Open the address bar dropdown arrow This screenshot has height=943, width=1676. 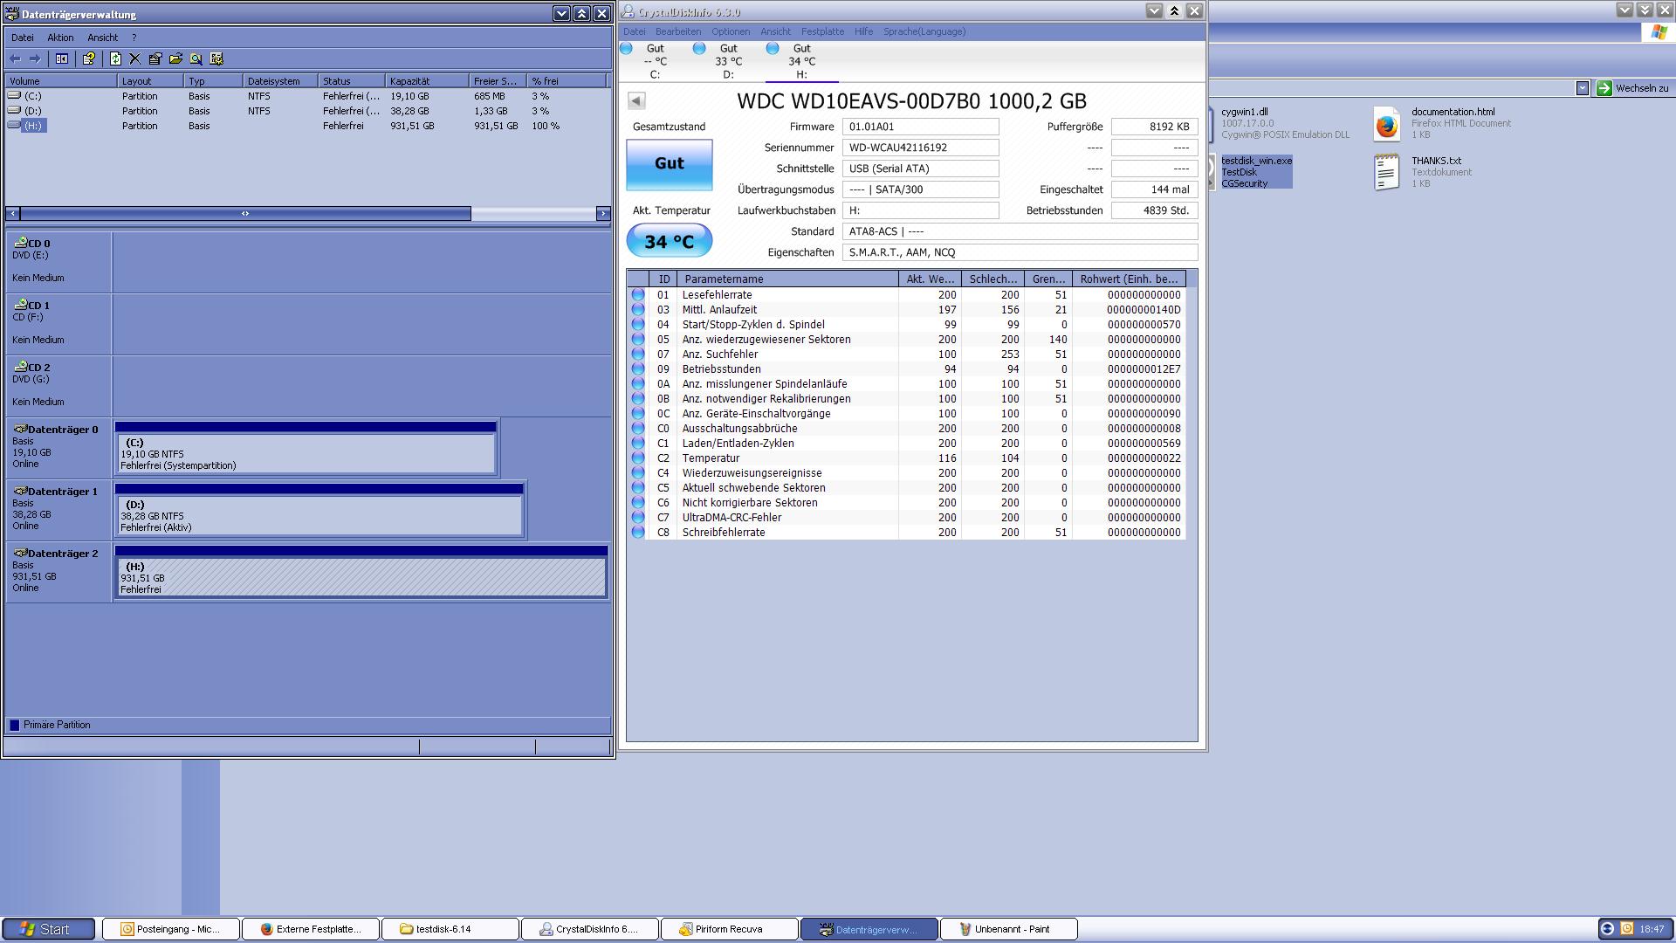tap(1582, 88)
